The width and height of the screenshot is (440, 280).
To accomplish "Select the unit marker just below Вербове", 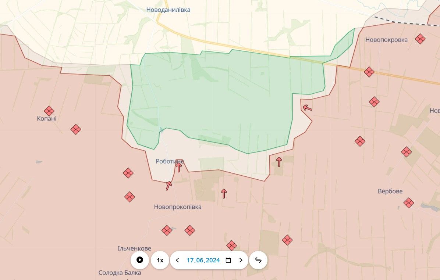I will click(x=409, y=202).
